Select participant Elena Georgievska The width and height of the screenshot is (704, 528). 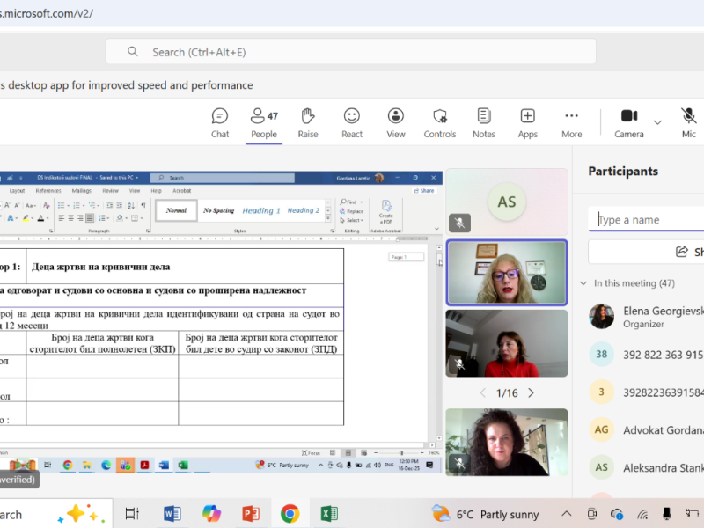coord(663,316)
